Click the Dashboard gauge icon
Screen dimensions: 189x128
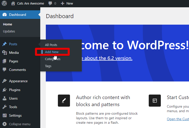[5, 15]
